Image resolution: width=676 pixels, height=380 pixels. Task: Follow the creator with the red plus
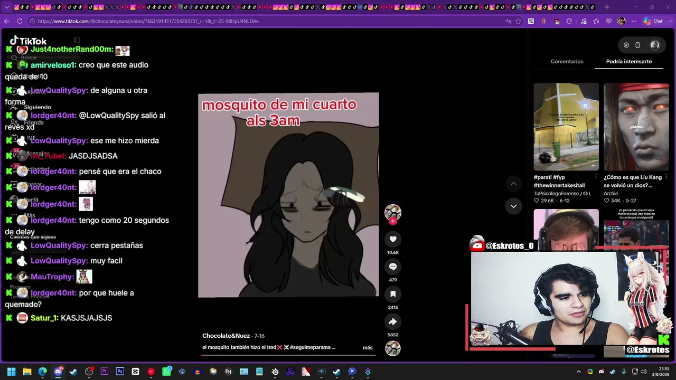(393, 221)
